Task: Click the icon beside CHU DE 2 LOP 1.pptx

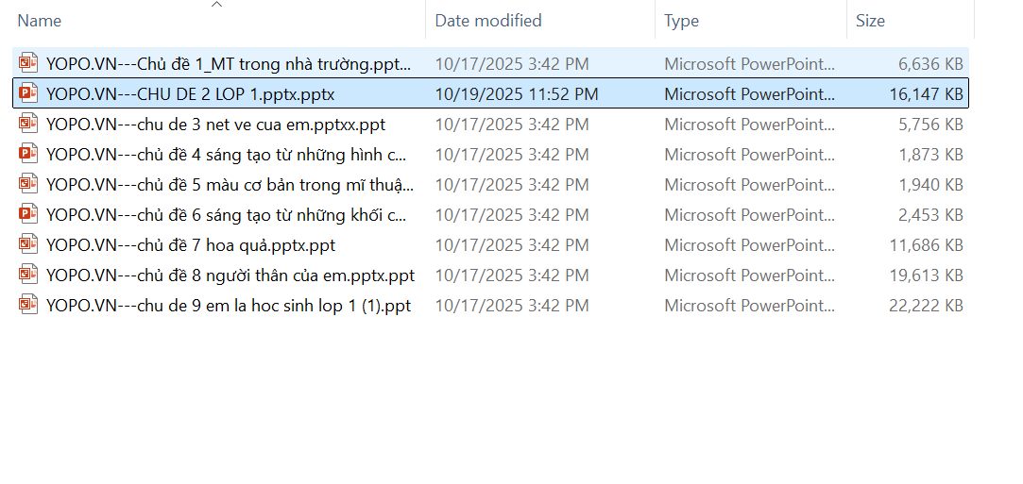Action: pyautogui.click(x=28, y=94)
